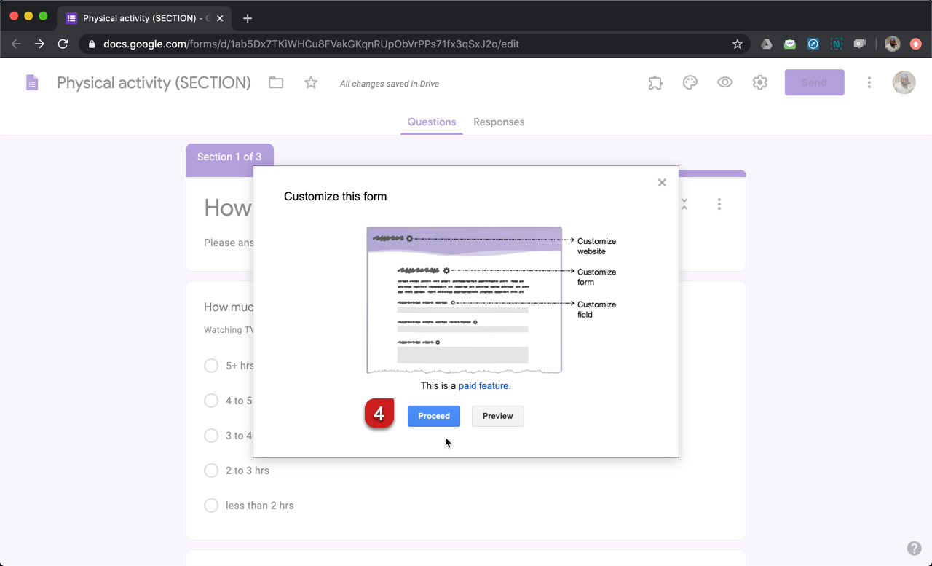Select 'less than 2 hrs' option
The height and width of the screenshot is (566, 932).
click(x=211, y=505)
